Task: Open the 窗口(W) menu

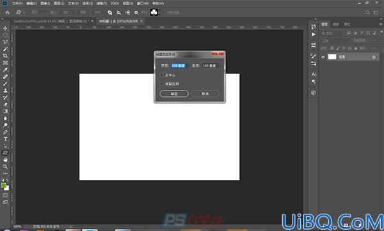Action: [x=143, y=3]
